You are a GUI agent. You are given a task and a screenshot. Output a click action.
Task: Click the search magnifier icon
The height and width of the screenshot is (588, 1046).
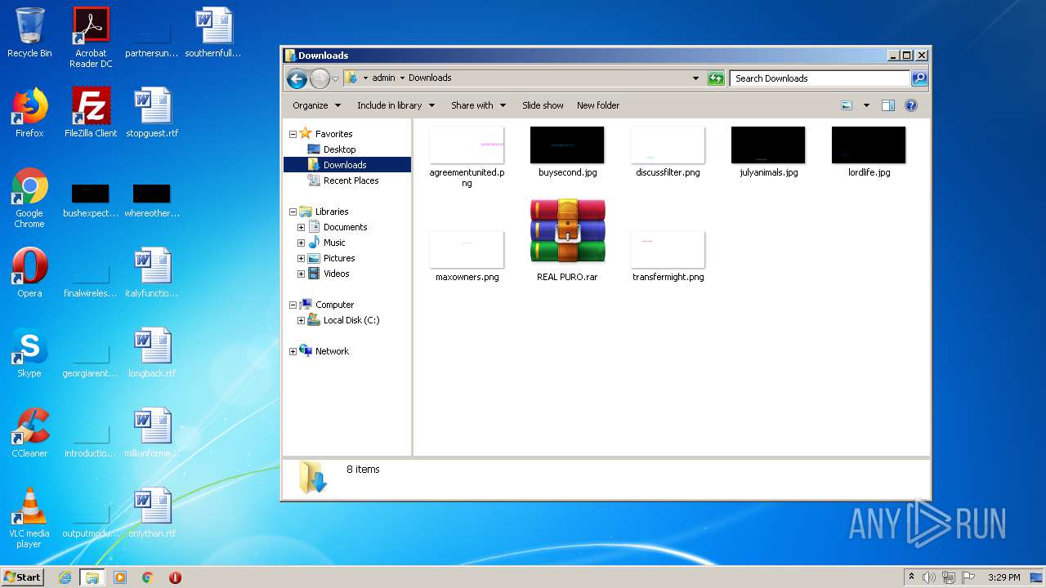919,78
